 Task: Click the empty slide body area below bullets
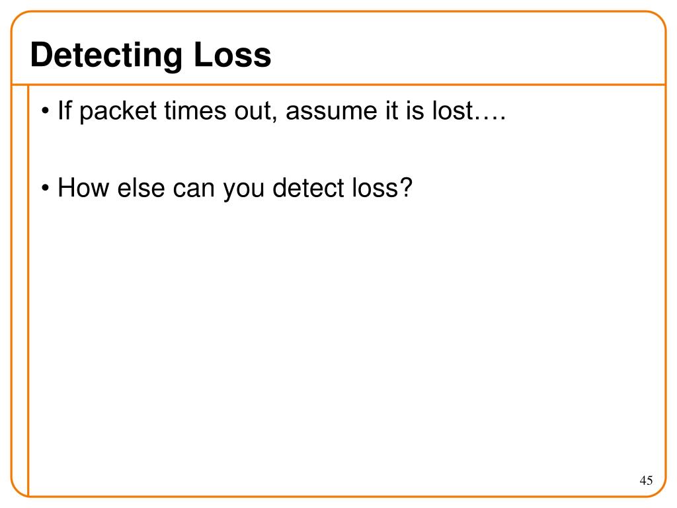point(344,331)
